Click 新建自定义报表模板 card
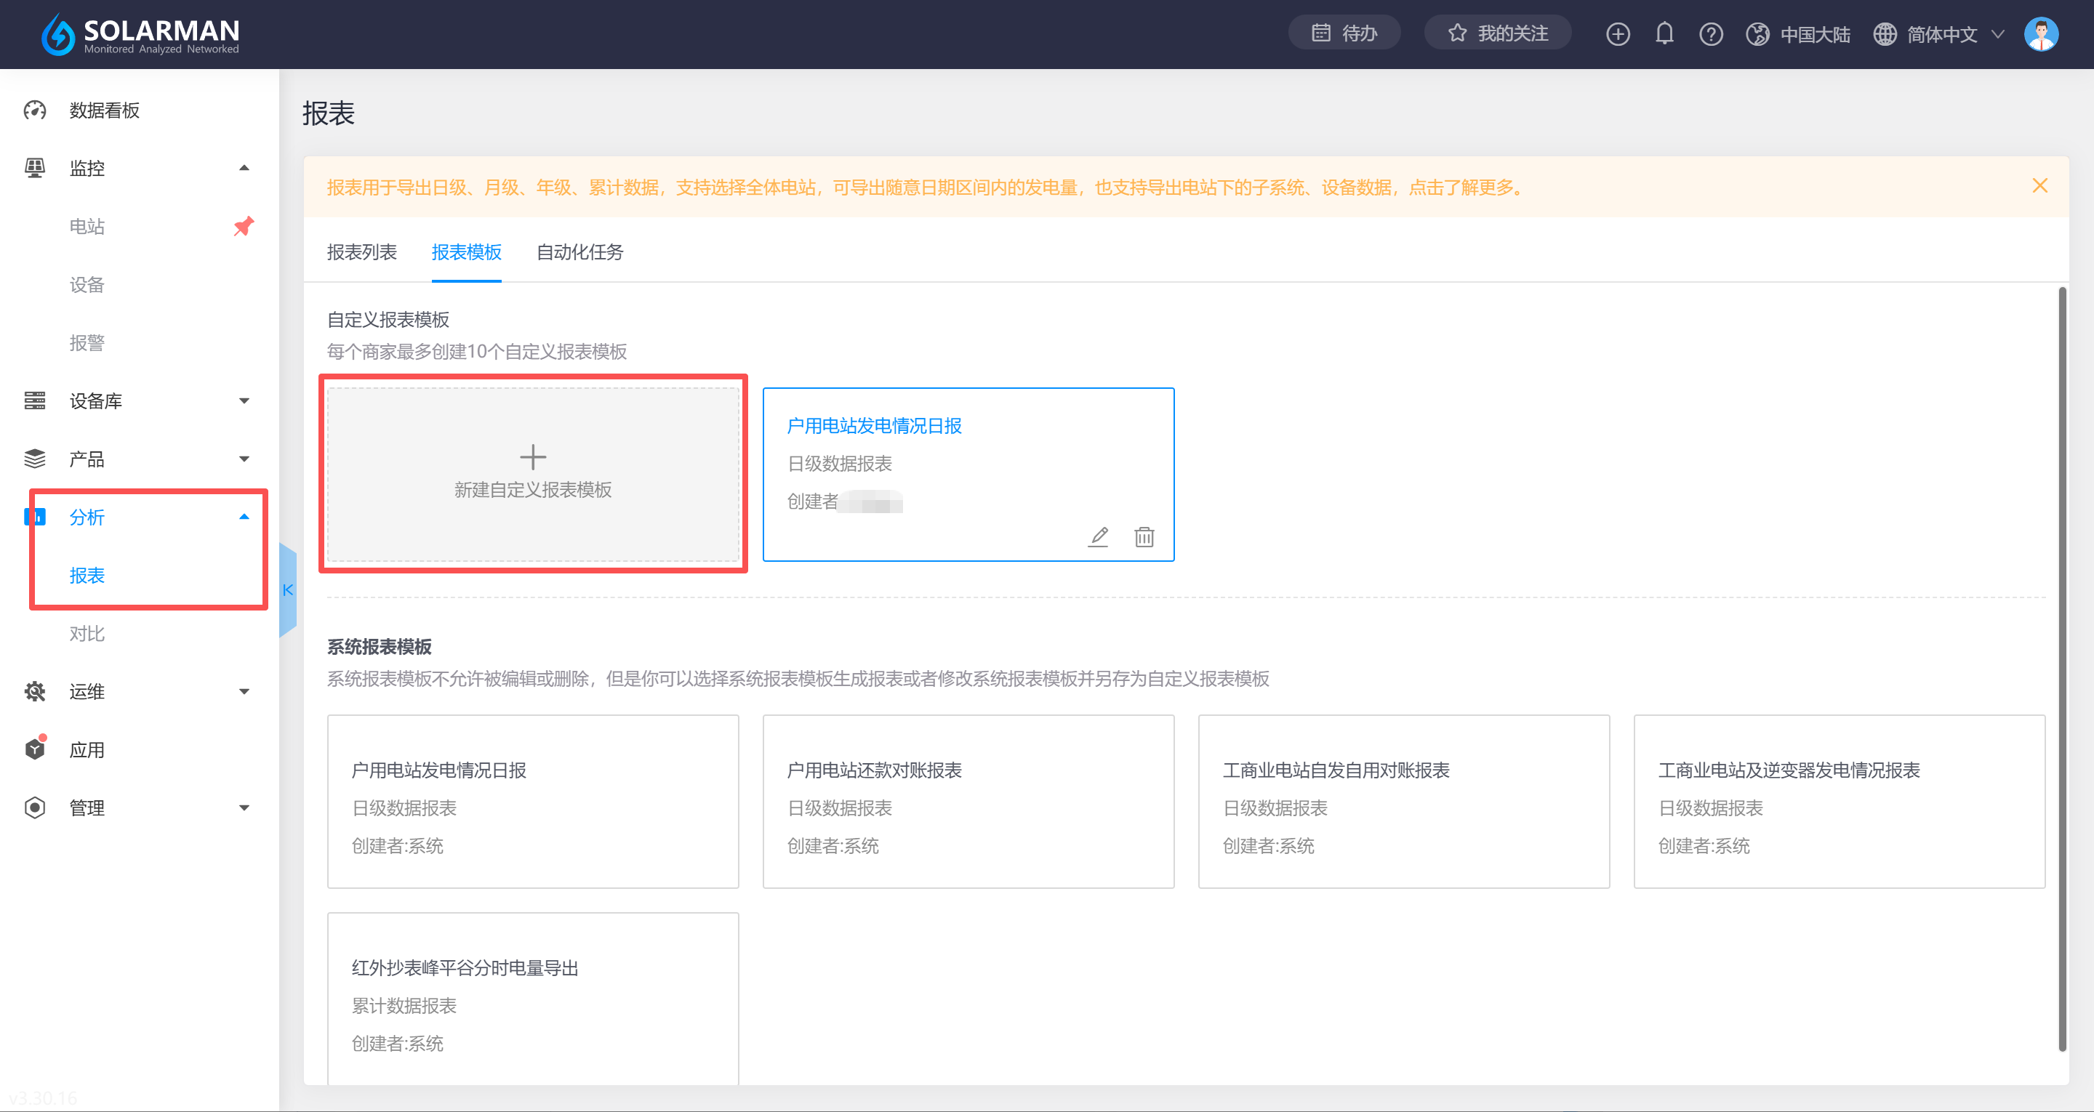 532,474
